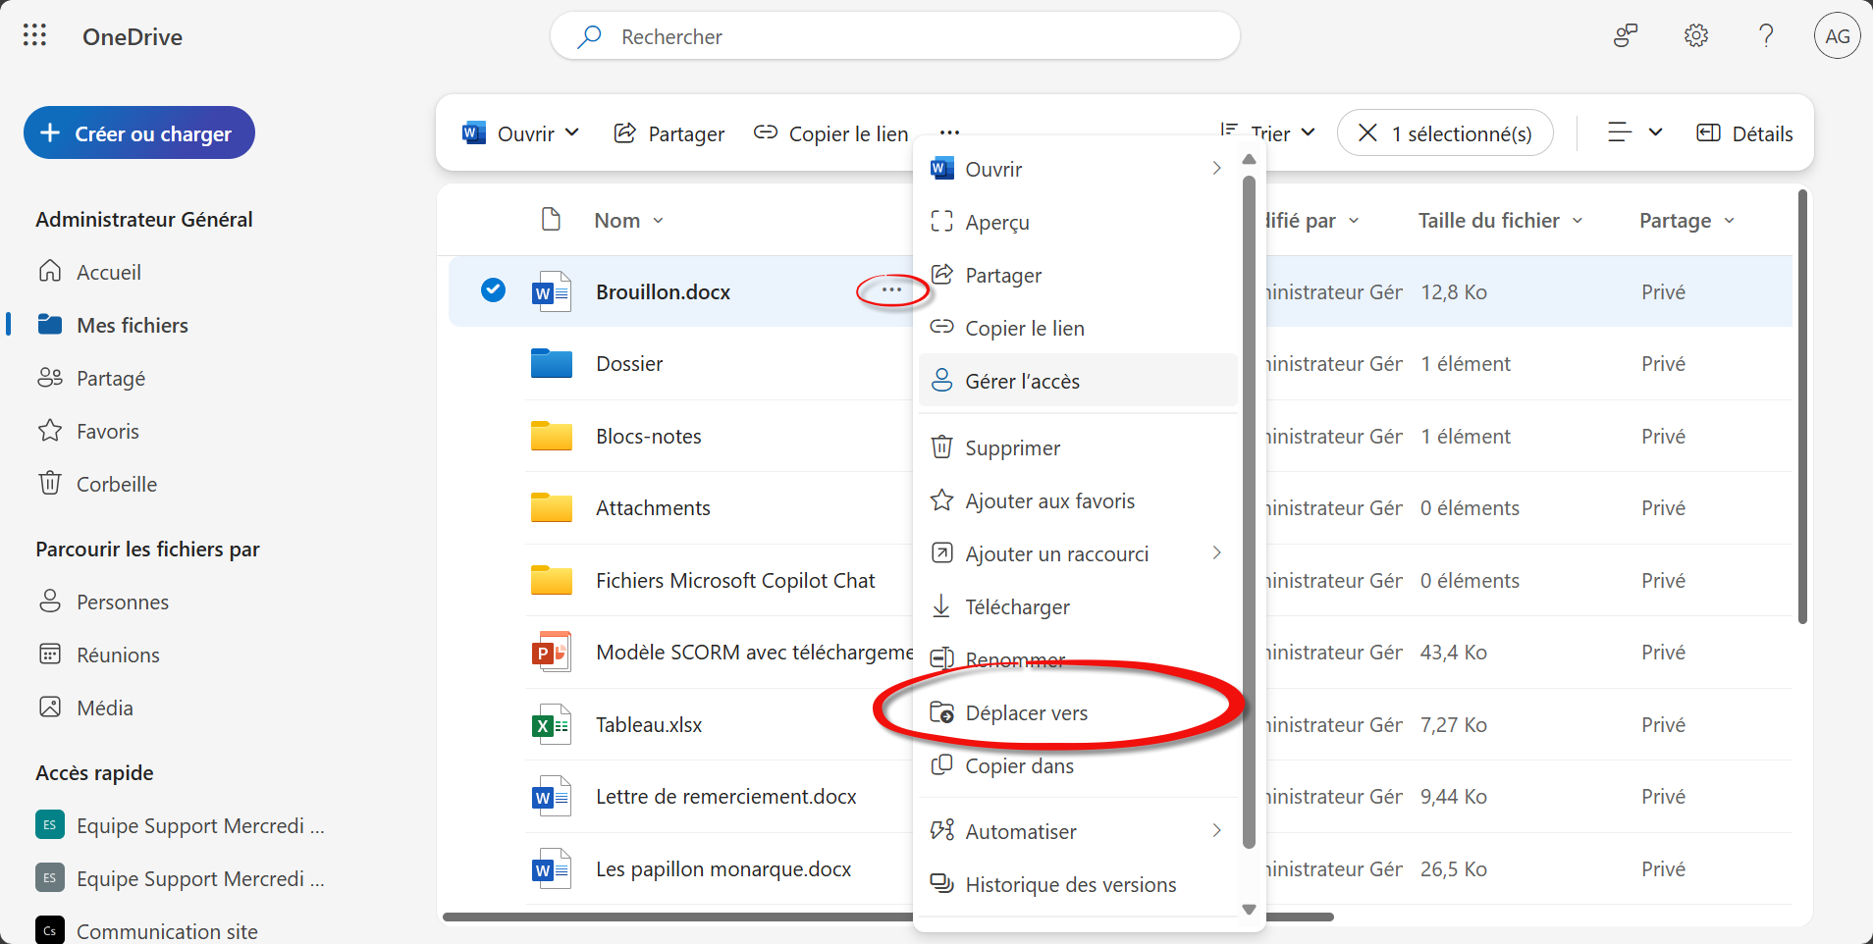
Task: Choose Supprimer from the context menu
Action: (1012, 448)
